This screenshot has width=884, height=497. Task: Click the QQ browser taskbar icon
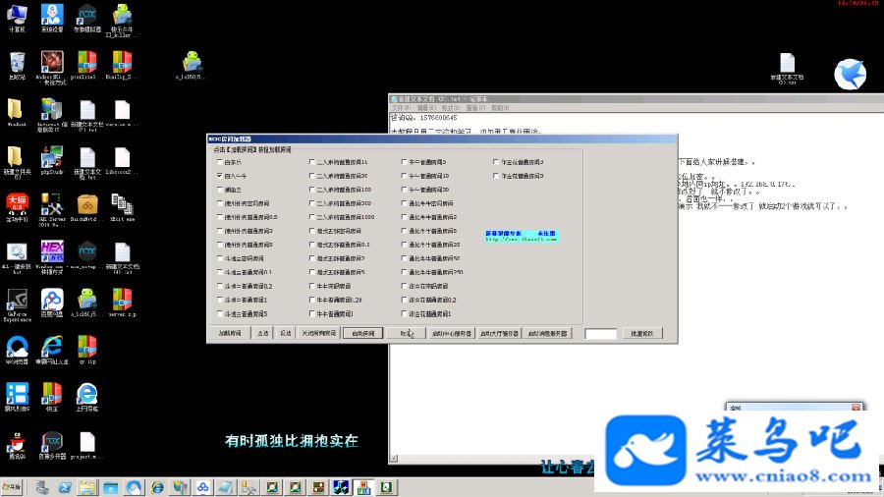[134, 487]
